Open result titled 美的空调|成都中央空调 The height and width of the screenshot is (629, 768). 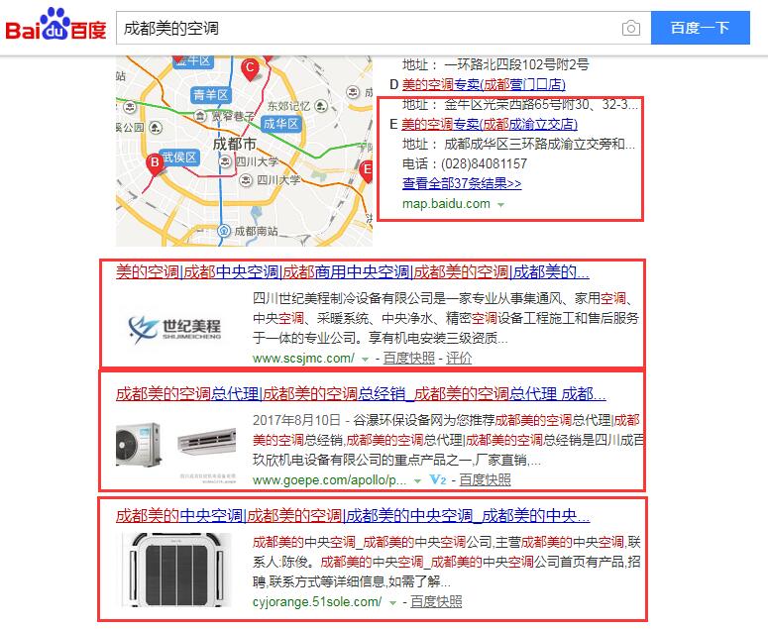(353, 271)
